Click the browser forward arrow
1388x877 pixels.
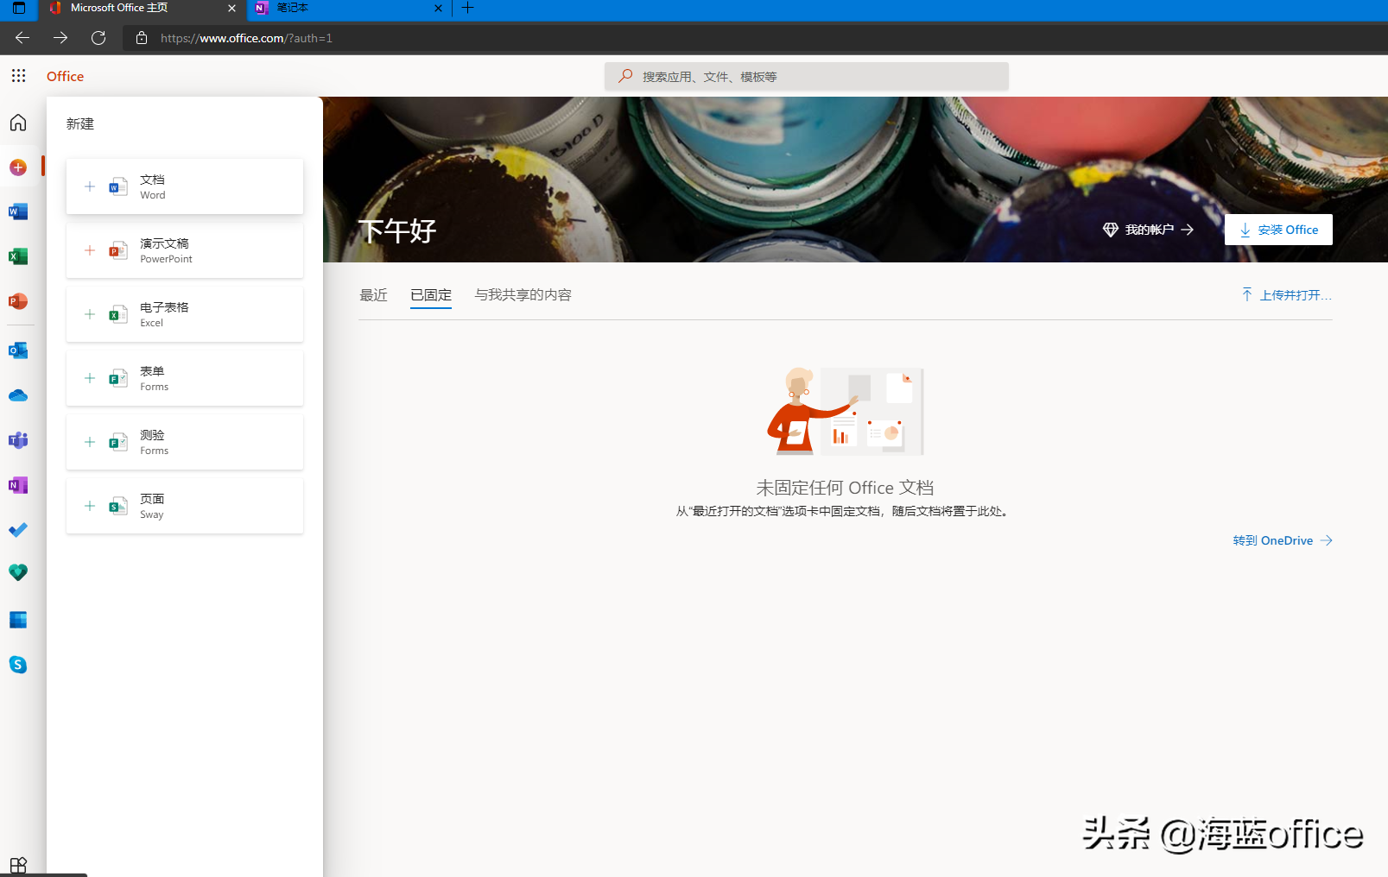(x=60, y=38)
